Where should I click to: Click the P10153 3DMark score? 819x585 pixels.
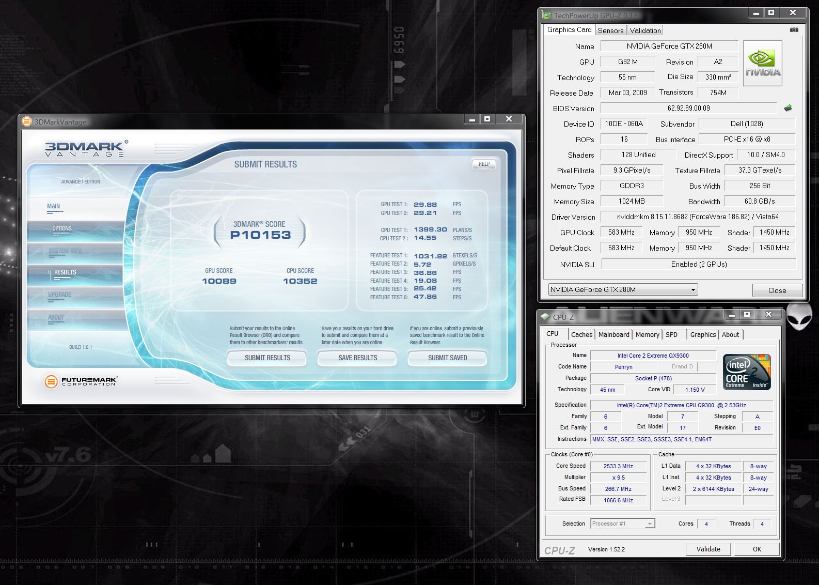[260, 235]
